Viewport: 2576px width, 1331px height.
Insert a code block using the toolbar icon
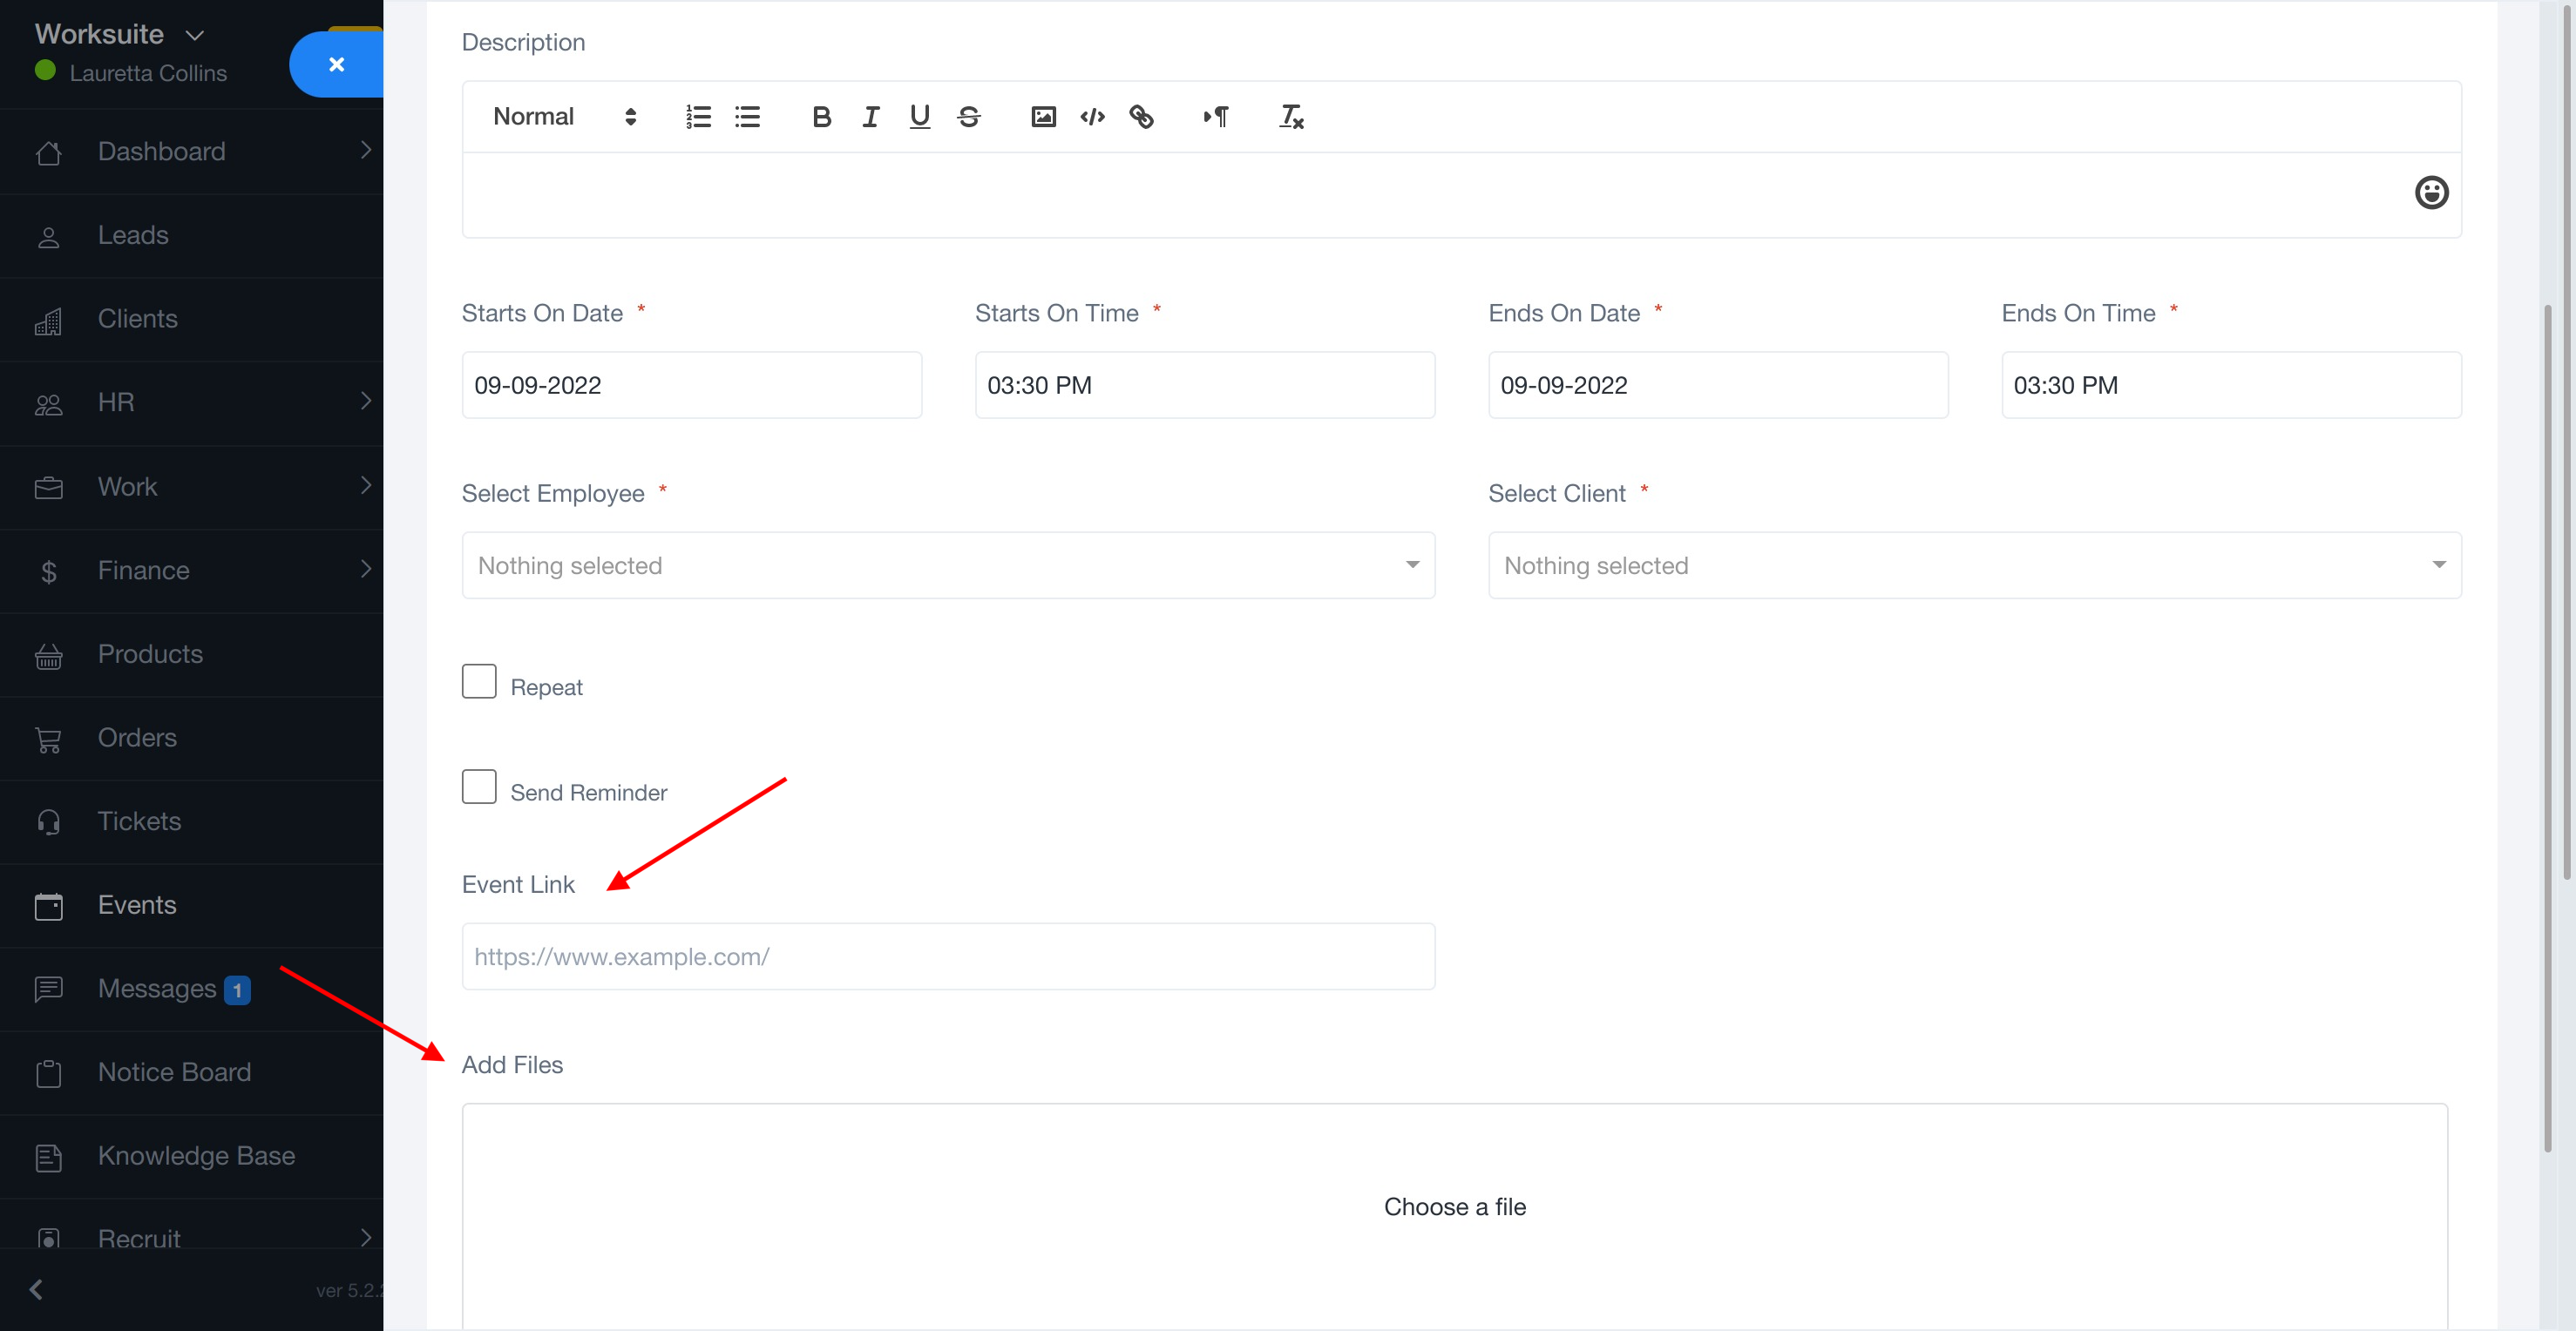(x=1092, y=117)
